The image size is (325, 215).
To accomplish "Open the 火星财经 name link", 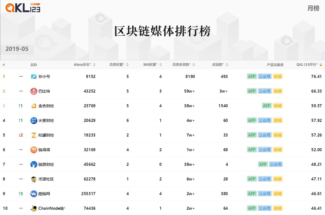I will click(x=46, y=120).
